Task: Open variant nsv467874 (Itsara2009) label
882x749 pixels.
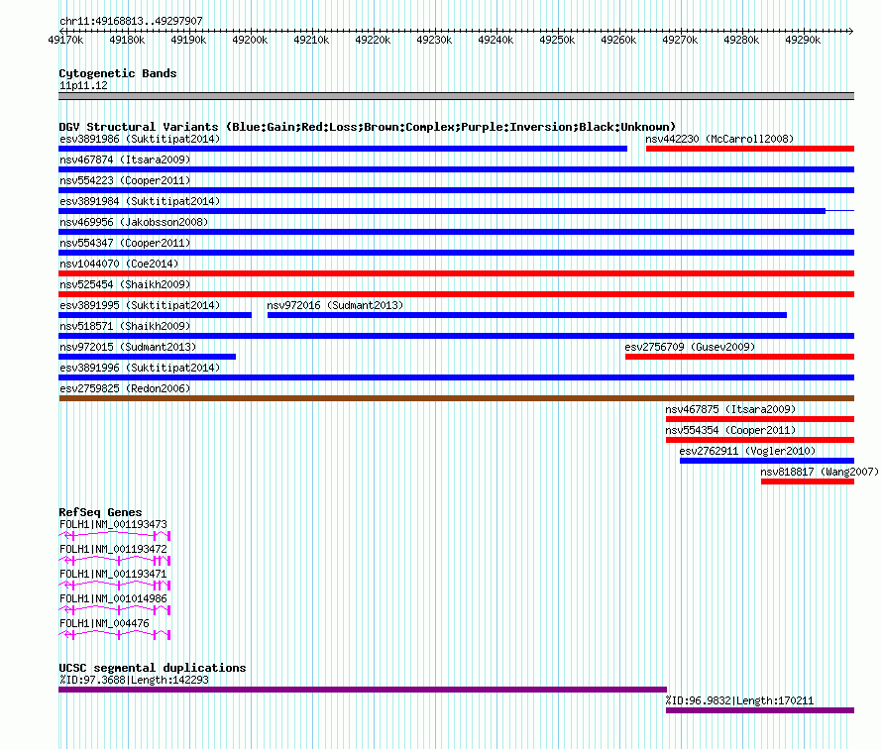Action: (x=125, y=160)
